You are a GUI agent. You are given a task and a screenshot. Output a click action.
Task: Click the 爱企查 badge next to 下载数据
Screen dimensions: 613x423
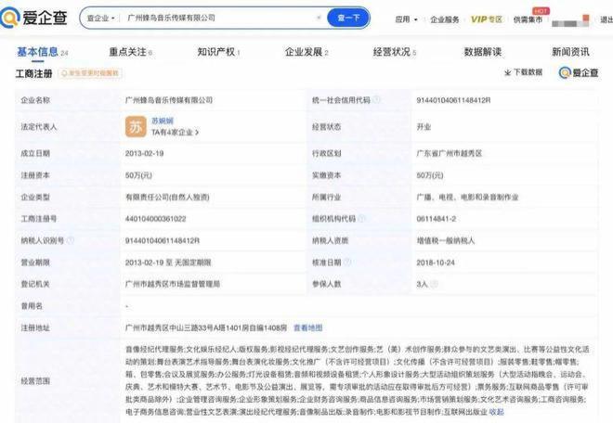(579, 72)
